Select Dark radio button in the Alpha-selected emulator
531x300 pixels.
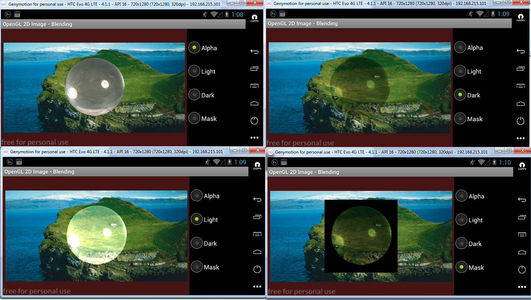(194, 95)
